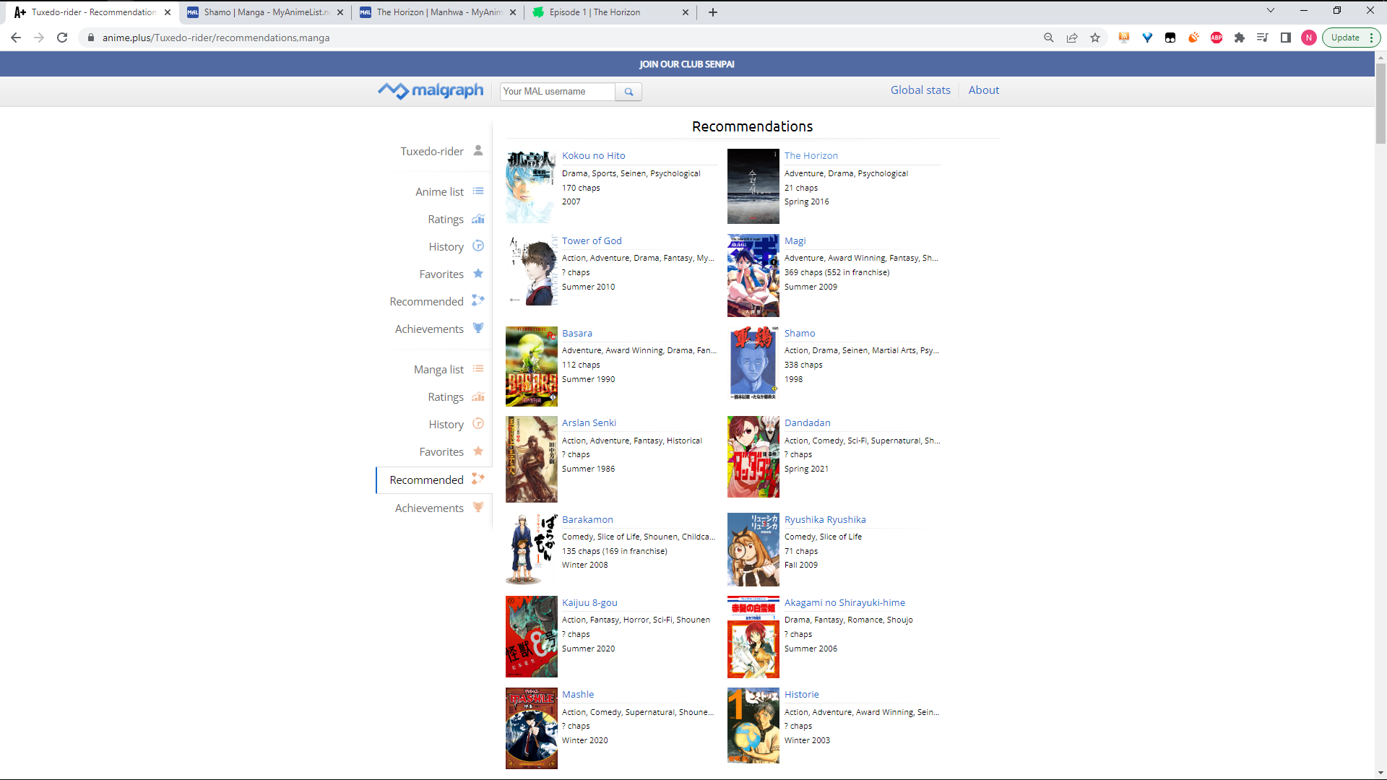This screenshot has width=1387, height=780.
Task: Switch to Episode 1 The Horizon tab
Action: coord(611,12)
